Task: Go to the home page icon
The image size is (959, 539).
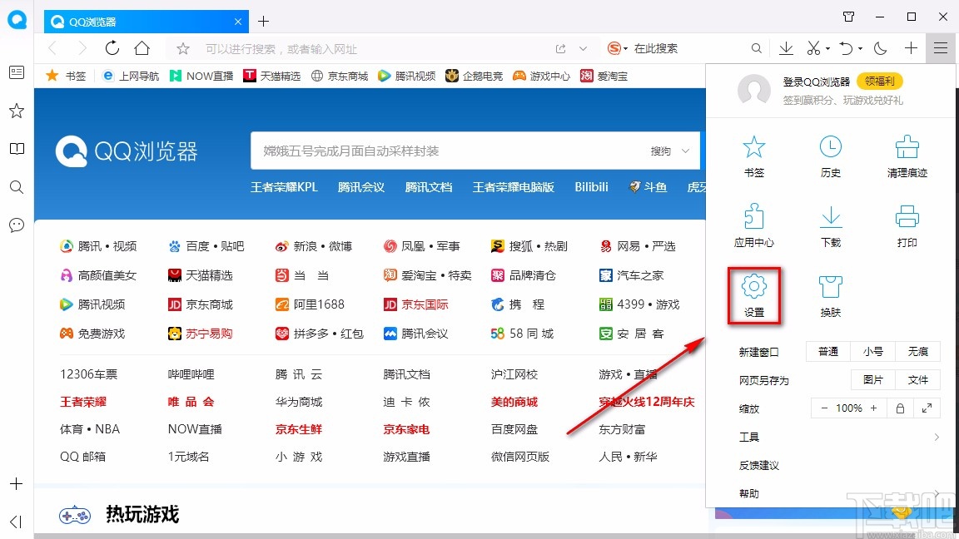Action: pyautogui.click(x=142, y=48)
